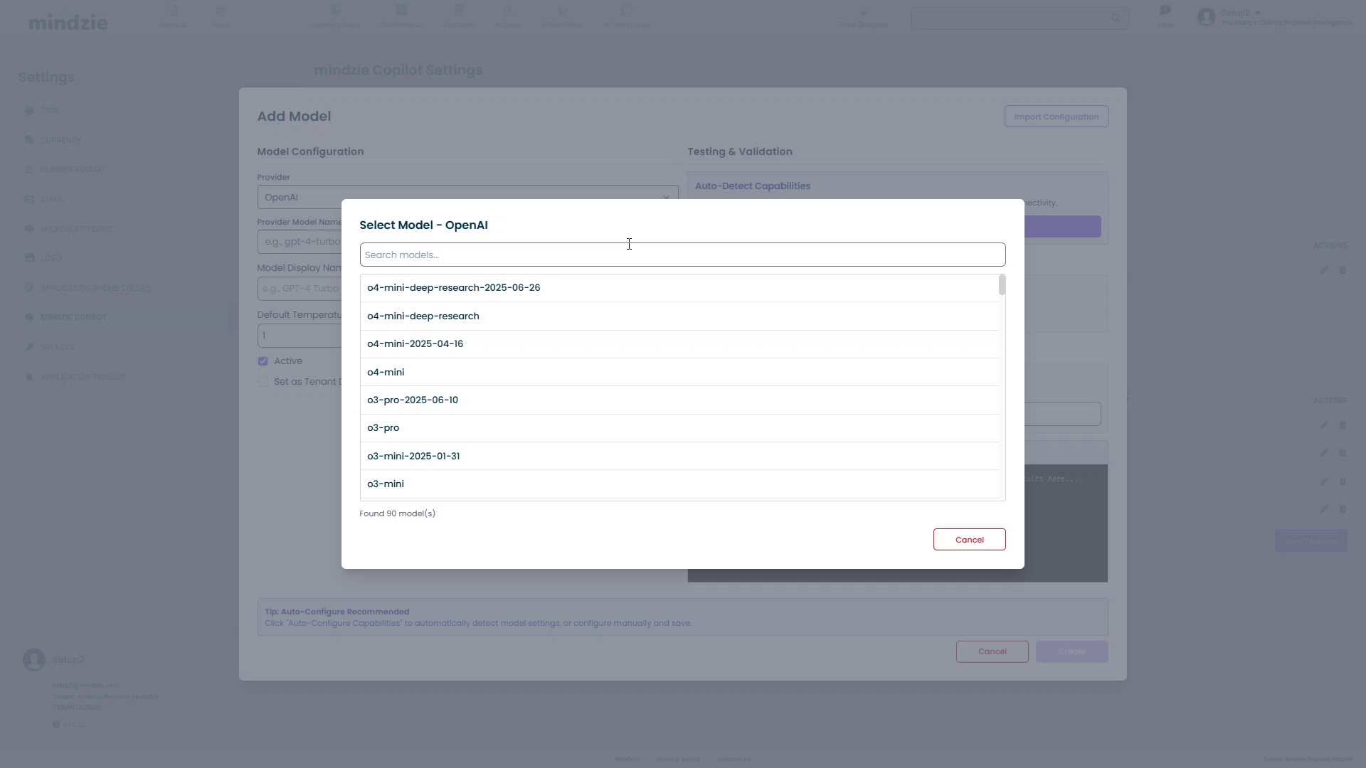
Task: Select o4-mini-deep-research-2025-06-26 from the model list
Action: 679,288
